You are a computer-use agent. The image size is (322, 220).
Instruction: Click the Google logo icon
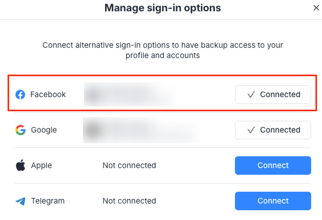click(20, 130)
